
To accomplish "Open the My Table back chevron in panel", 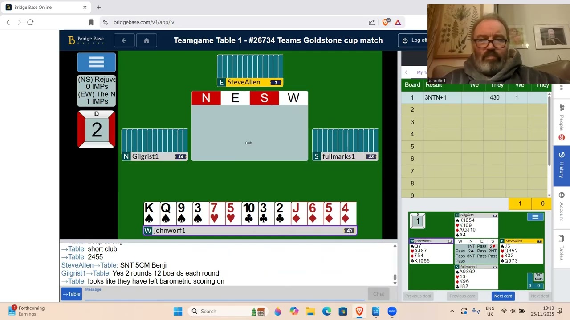I will click(x=406, y=72).
